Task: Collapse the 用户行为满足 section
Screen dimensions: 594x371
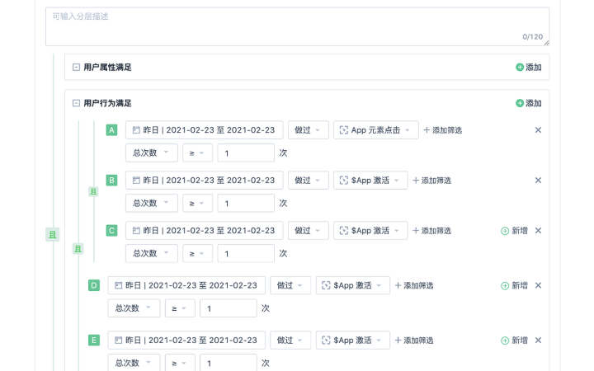Action: tap(76, 104)
